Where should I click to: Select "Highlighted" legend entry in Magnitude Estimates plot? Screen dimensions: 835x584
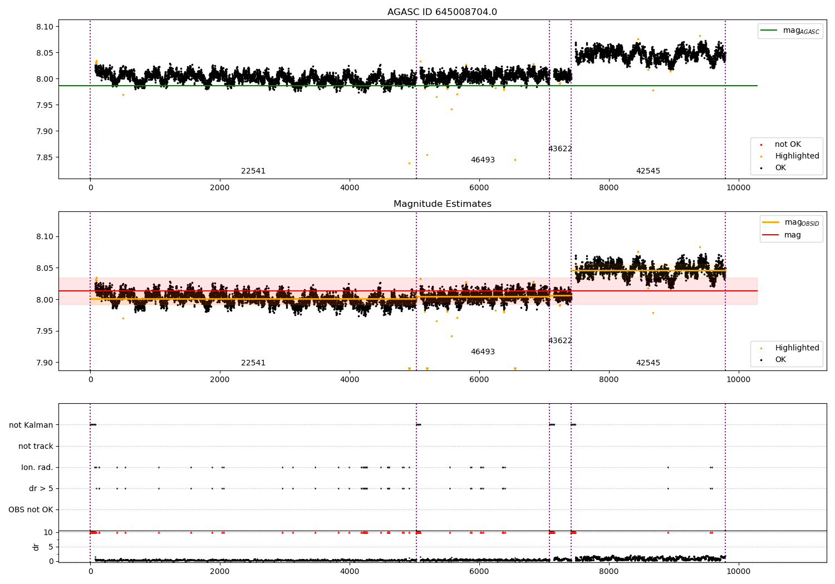coord(797,348)
